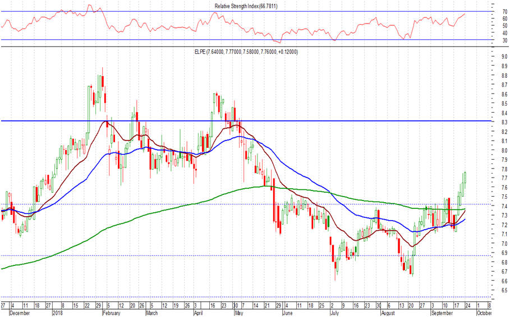Select the RSI axis label 30
Screen dimensions: 510x317
click(505, 40)
